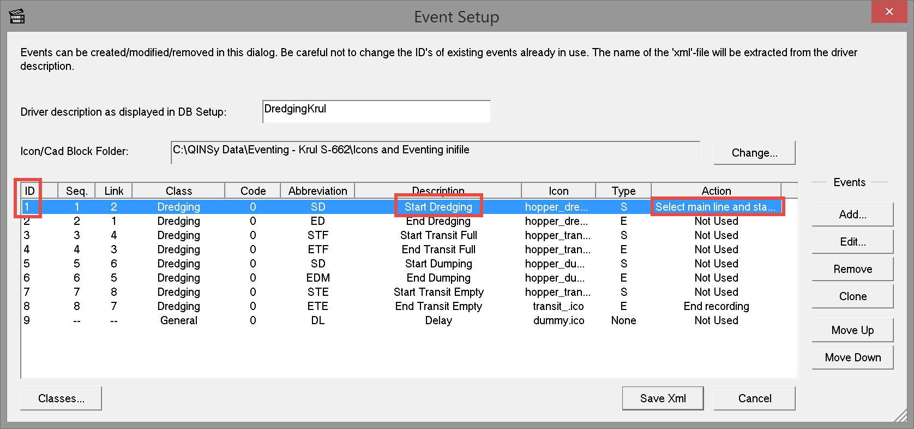Screen dimensions: 914x429
Task: Open the Add... event dialog
Action: [x=852, y=214]
